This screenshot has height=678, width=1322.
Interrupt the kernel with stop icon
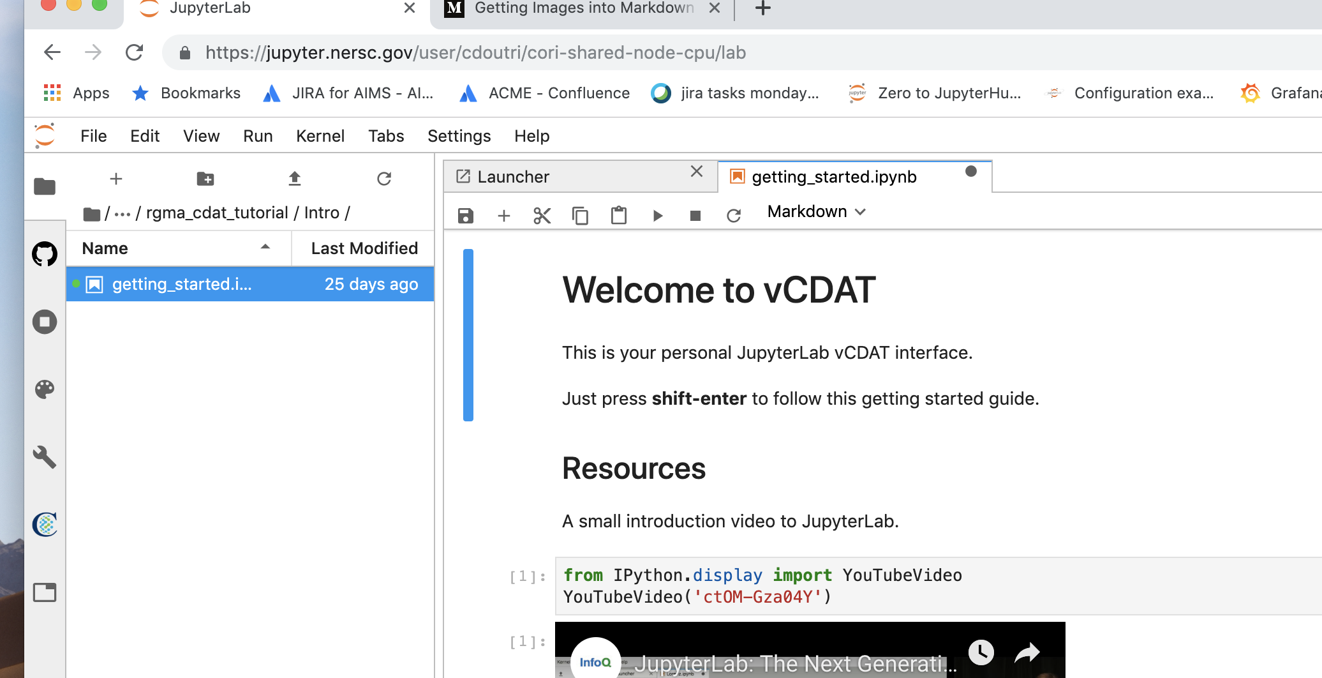pos(695,216)
